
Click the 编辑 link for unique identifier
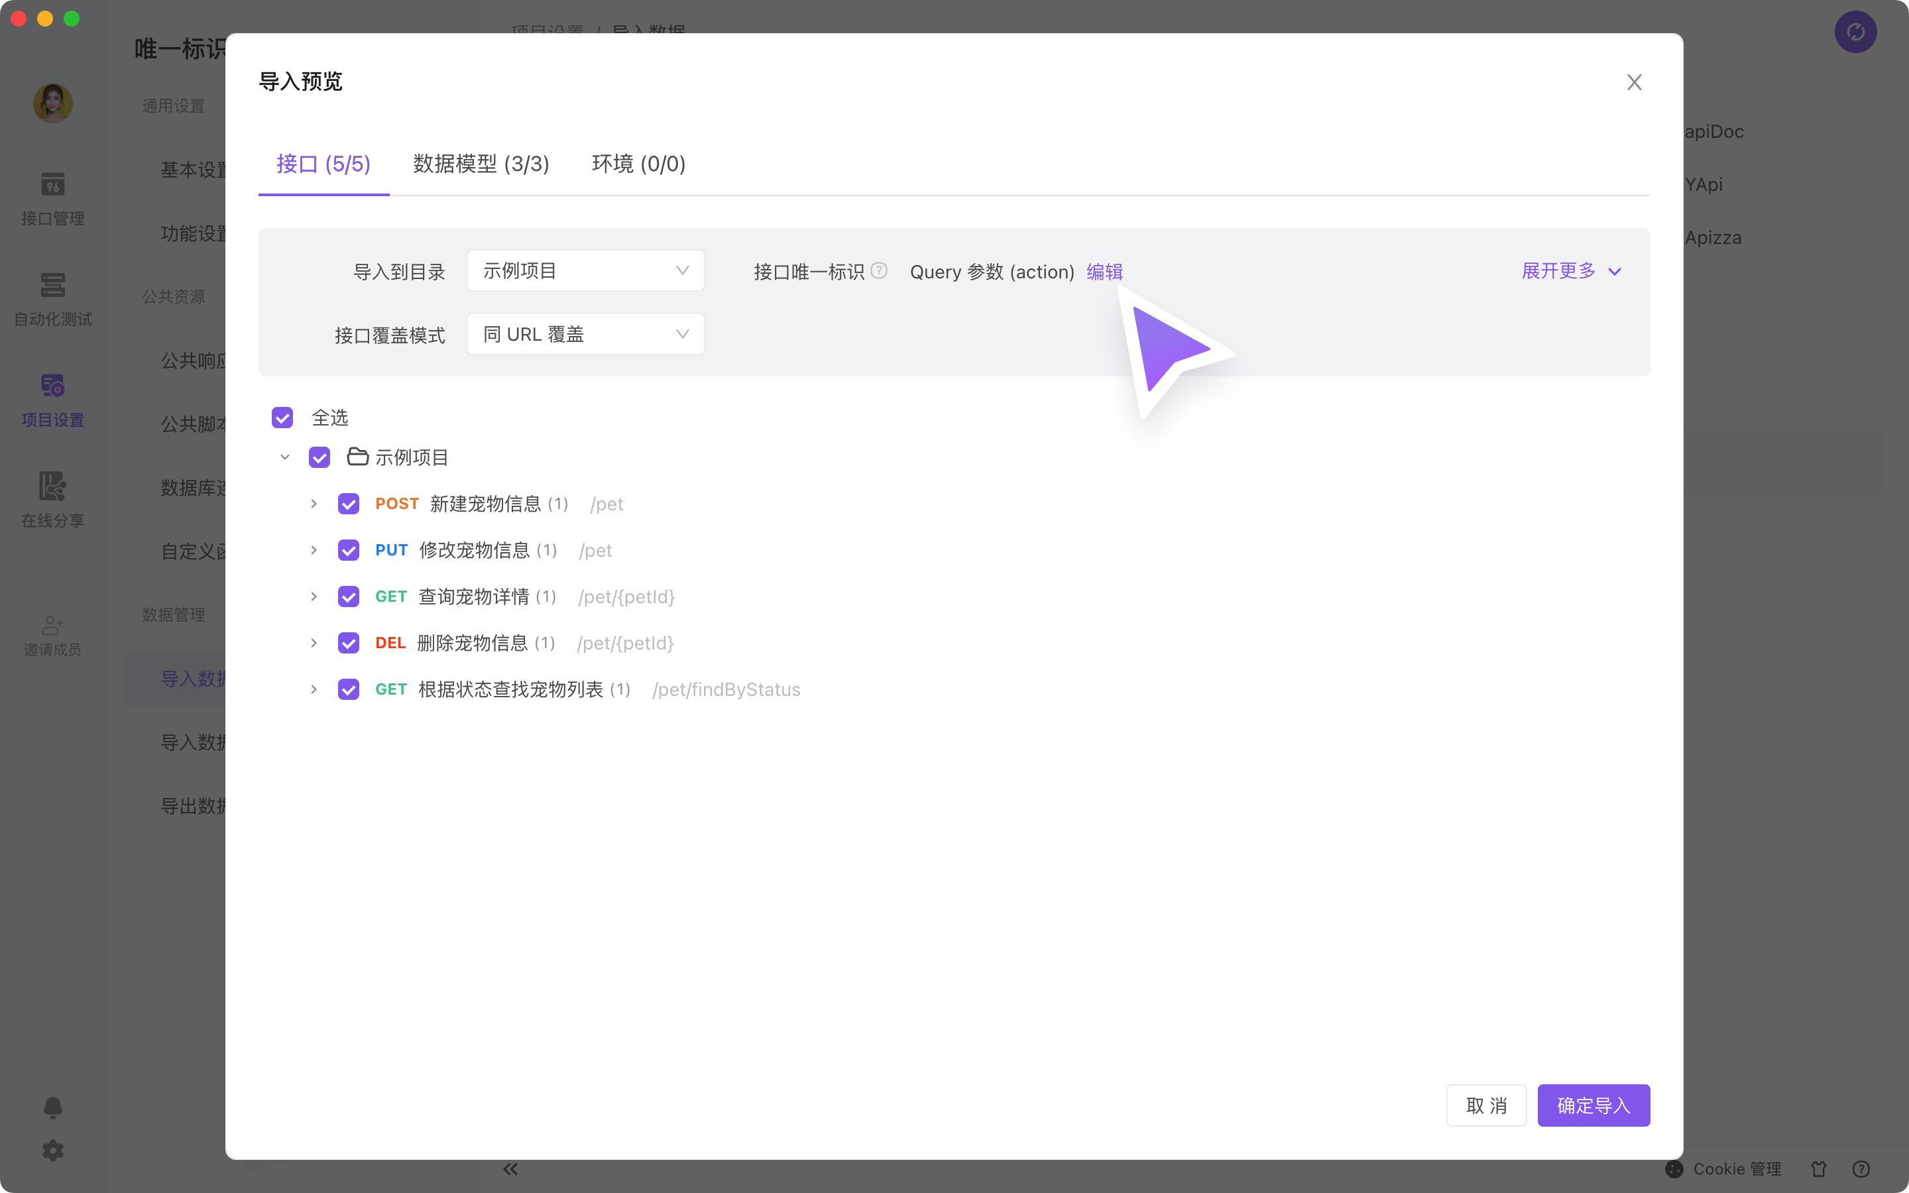(1104, 272)
